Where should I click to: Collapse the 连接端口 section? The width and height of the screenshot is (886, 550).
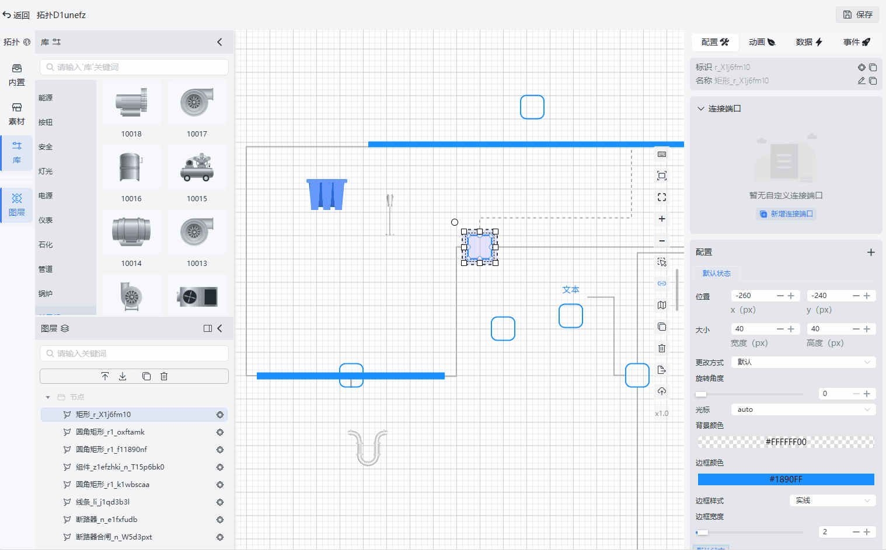click(701, 109)
